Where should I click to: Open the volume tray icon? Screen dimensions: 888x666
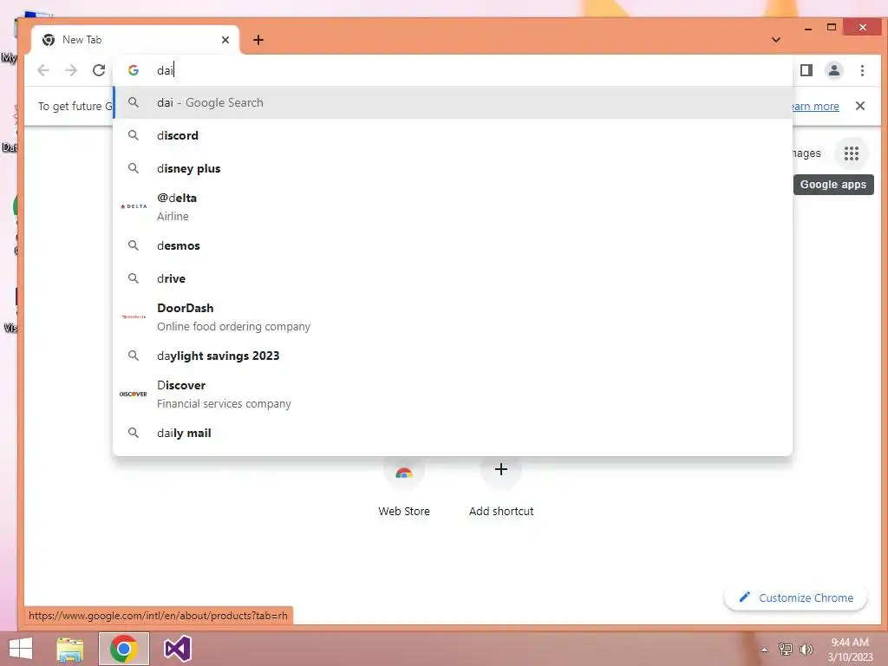(806, 649)
